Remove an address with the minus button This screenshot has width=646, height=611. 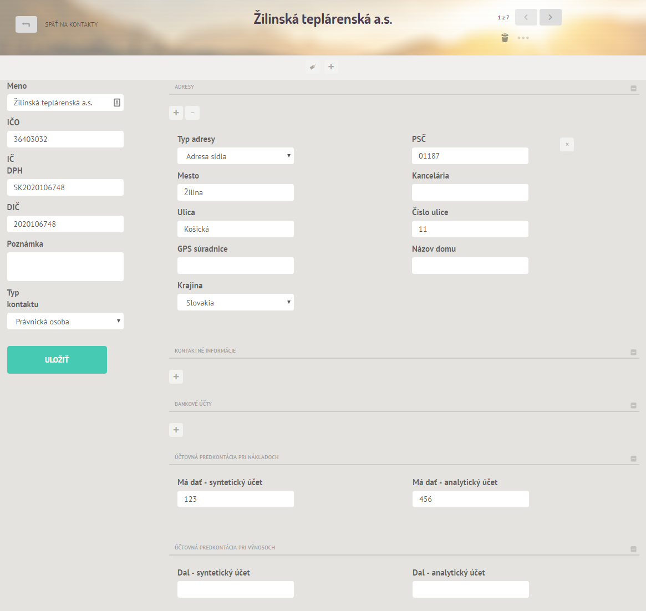pyautogui.click(x=192, y=113)
